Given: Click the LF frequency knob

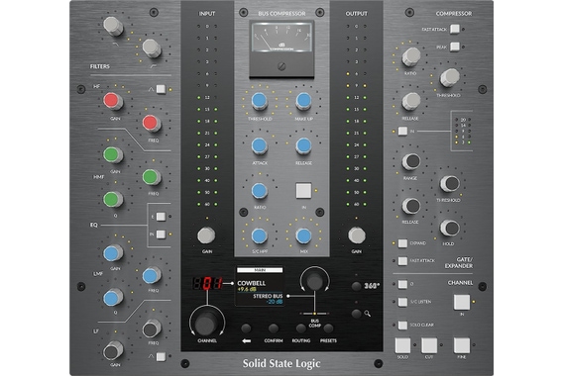Looking at the screenshot, I should (x=152, y=329).
